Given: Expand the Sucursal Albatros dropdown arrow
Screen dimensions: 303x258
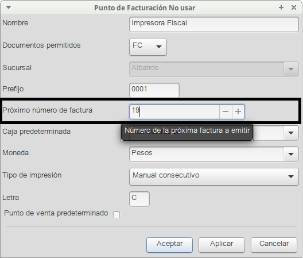Looking at the screenshot, I should pyautogui.click(x=291, y=69).
